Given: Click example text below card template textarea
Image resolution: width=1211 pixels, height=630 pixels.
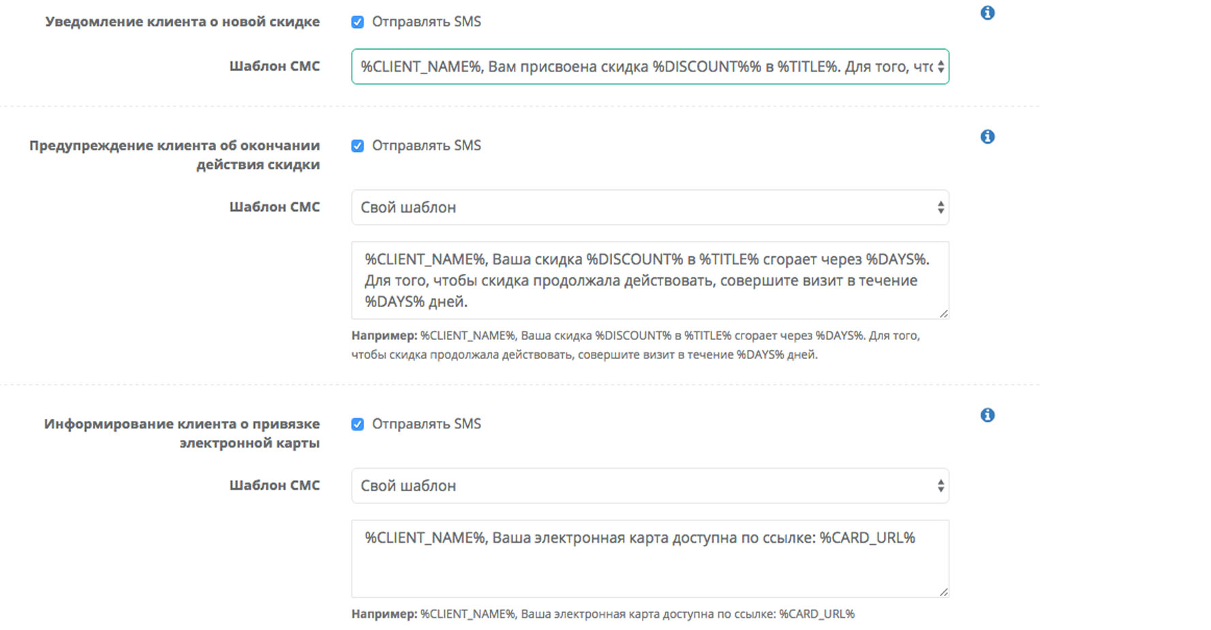Looking at the screenshot, I should [603, 614].
